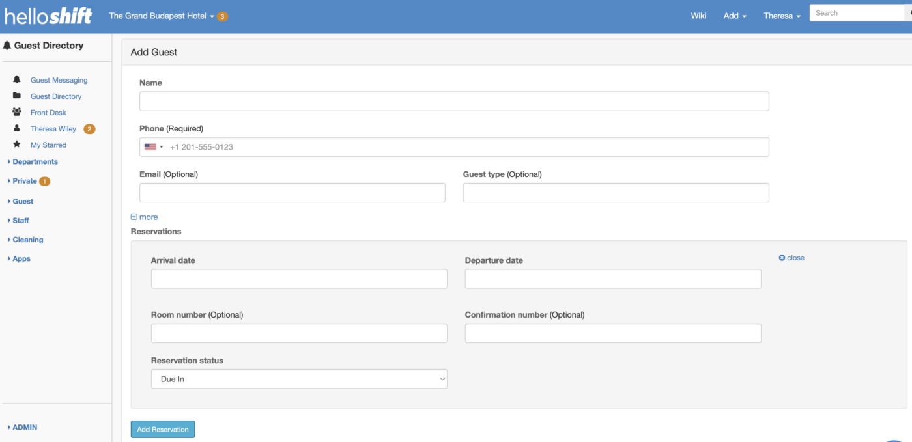
Task: Expand the Staff section
Action: click(x=18, y=221)
